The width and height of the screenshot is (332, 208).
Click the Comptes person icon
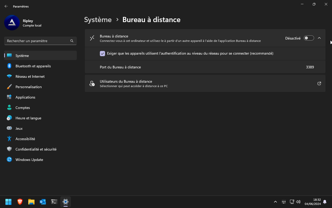(9, 108)
